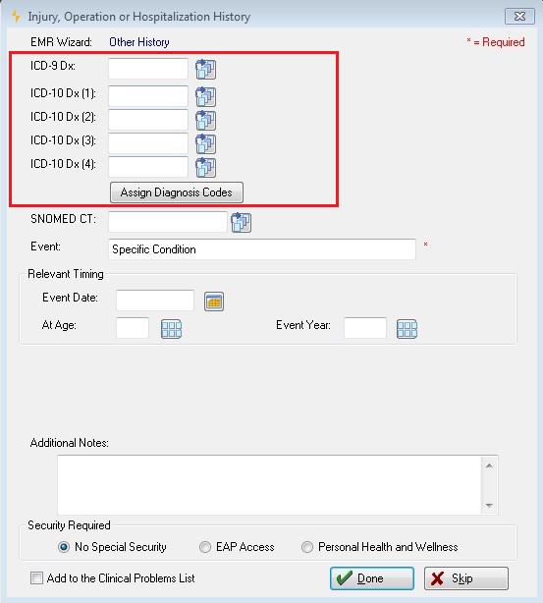Click the Assign Diagnosis Codes button

tap(177, 192)
